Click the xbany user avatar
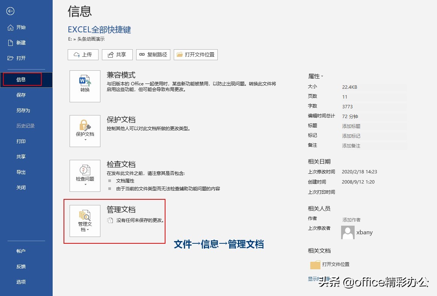437x296 pixels. click(348, 232)
